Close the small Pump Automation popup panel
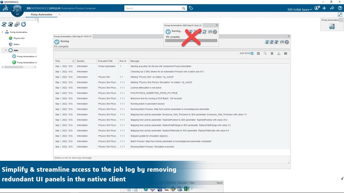This screenshot has height=193, width=344. coord(217,25)
